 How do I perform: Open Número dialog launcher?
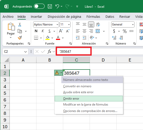tap(135, 44)
